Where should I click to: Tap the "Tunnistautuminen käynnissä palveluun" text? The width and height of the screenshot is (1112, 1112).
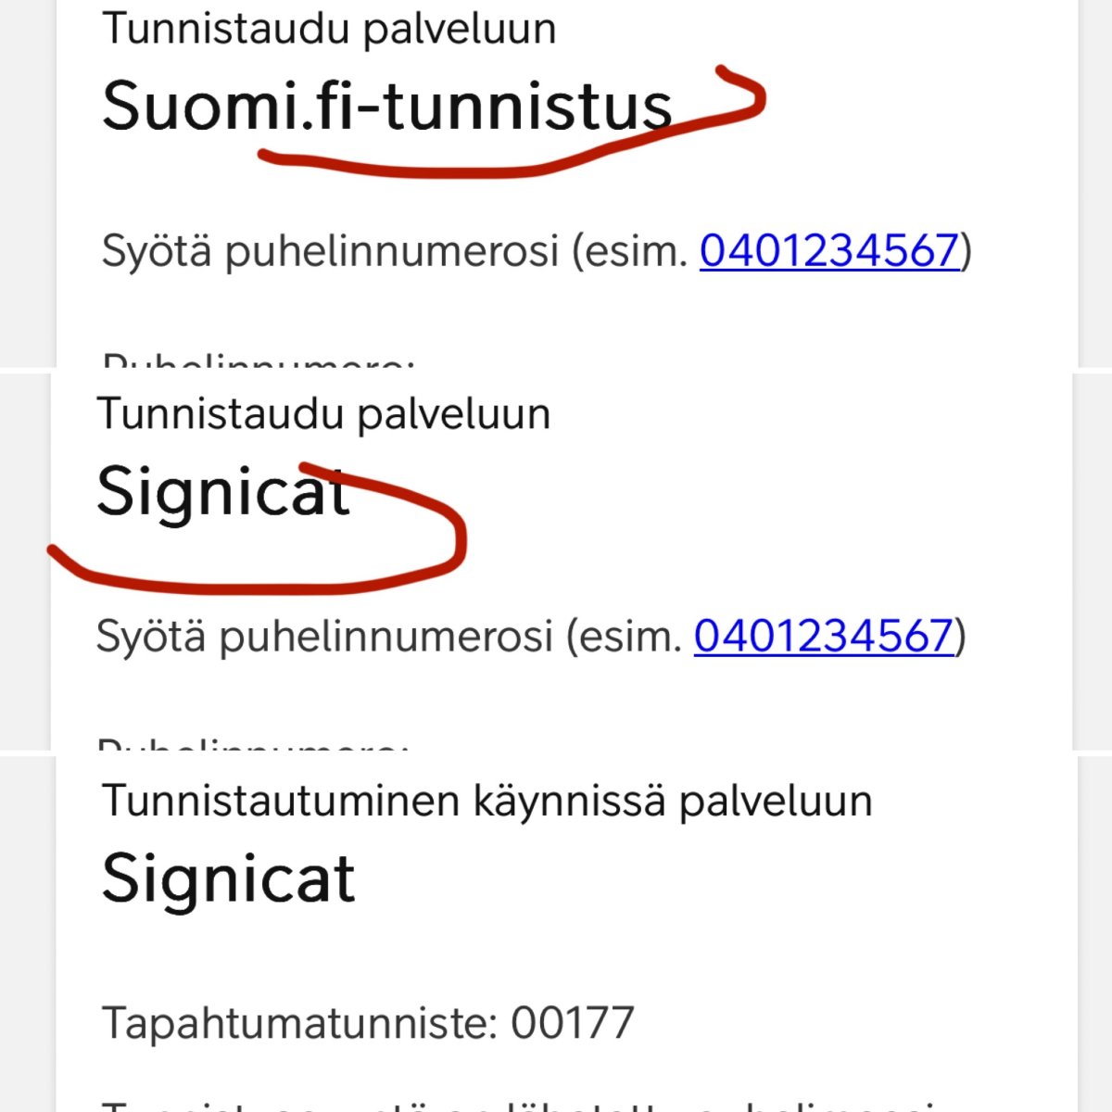tap(486, 801)
